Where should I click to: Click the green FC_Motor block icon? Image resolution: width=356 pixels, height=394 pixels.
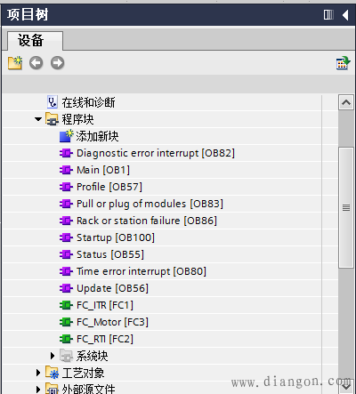(x=66, y=322)
